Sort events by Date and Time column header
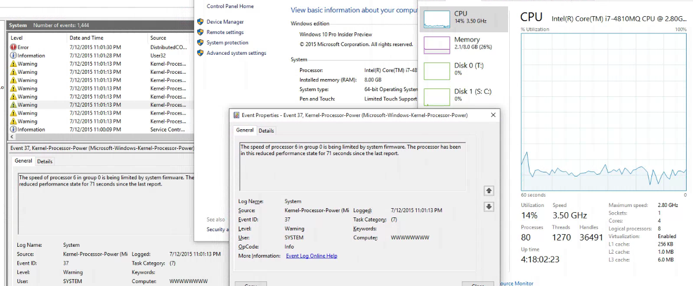Image resolution: width=693 pixels, height=286 pixels. (108, 38)
